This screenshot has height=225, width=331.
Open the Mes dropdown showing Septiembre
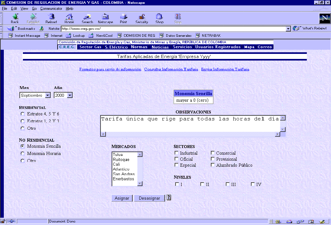coord(48,95)
